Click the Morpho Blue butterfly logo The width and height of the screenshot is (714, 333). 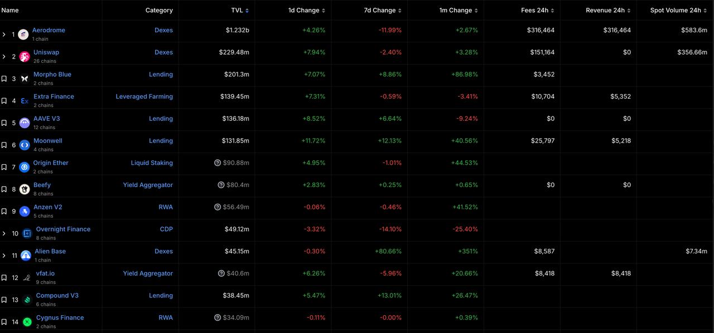point(25,79)
